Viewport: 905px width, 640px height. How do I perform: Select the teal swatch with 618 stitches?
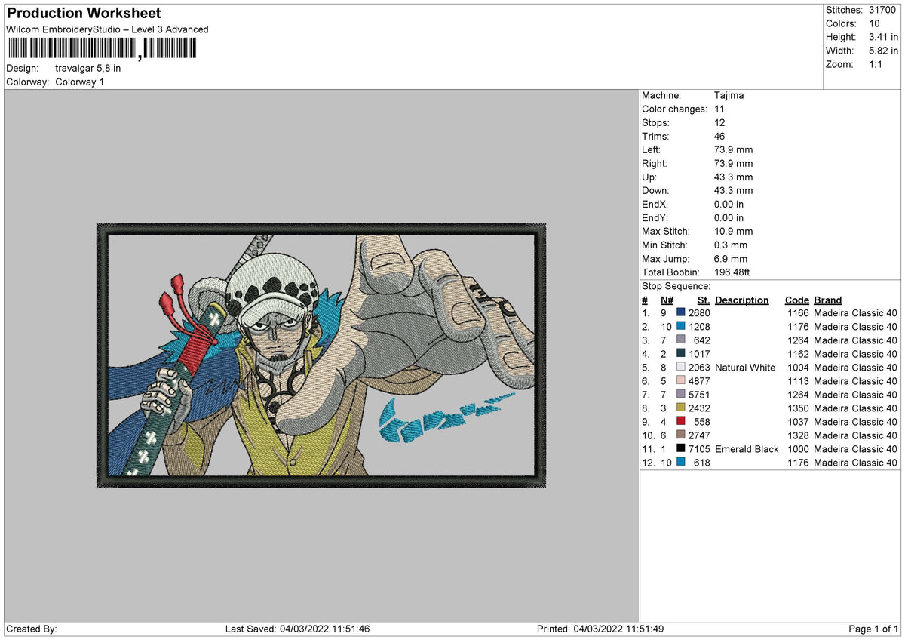point(681,463)
